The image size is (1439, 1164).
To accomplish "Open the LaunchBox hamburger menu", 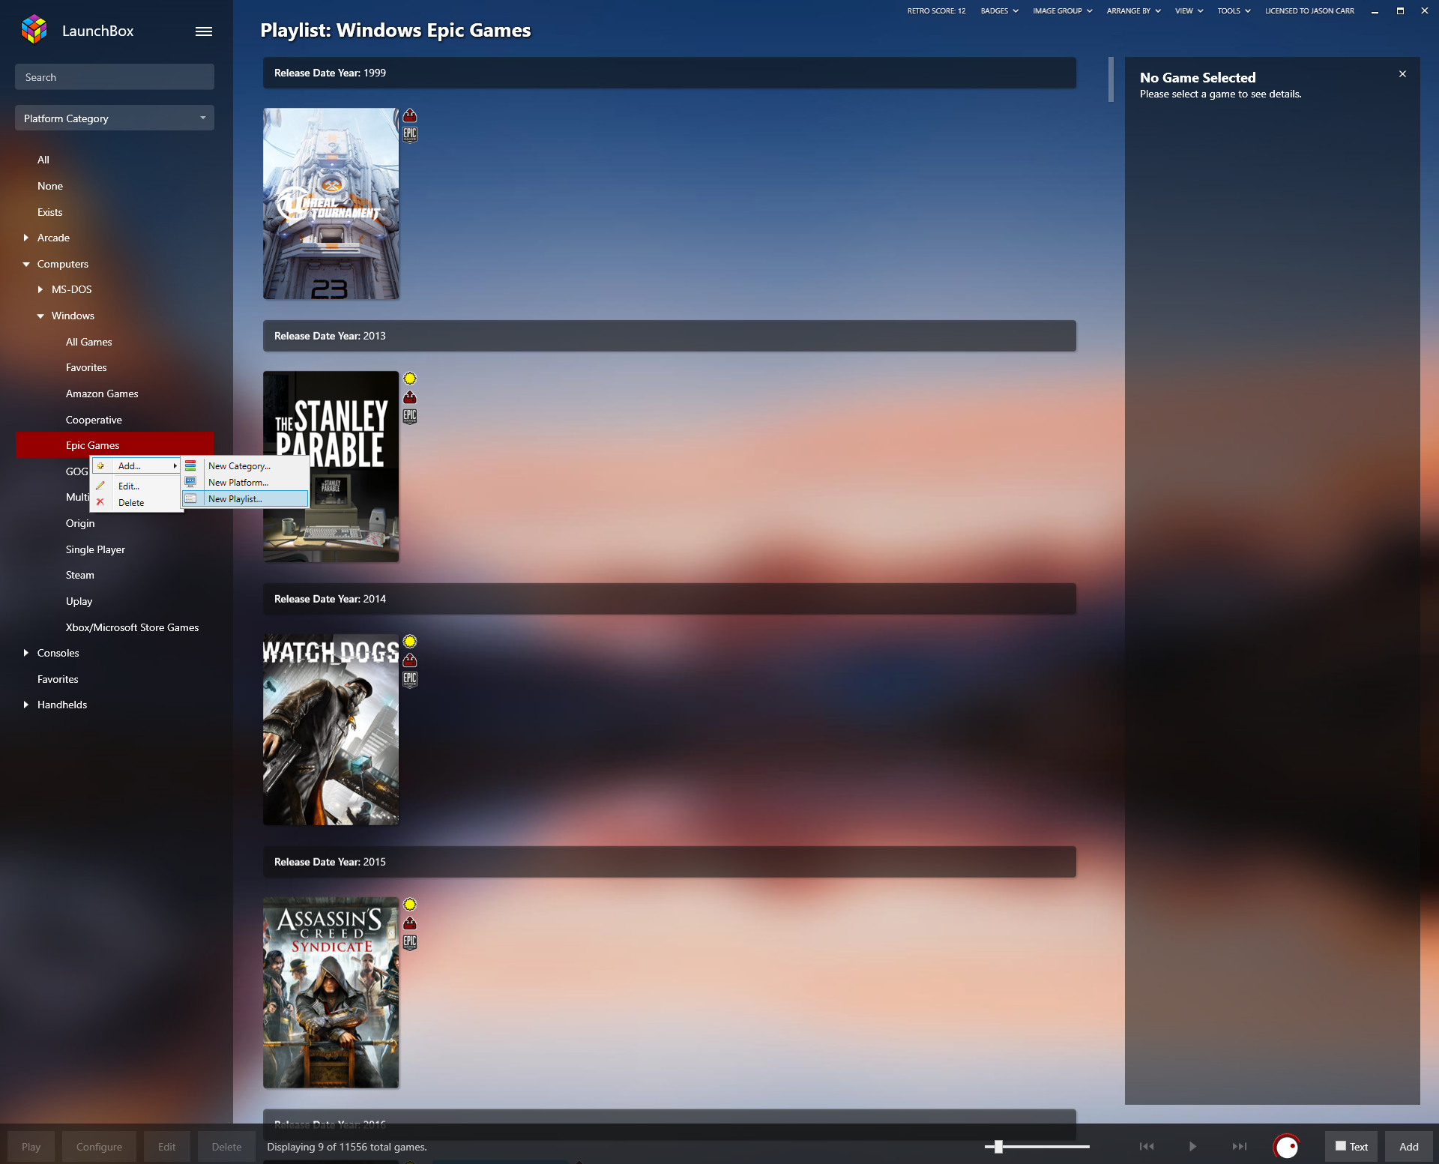I will [204, 31].
